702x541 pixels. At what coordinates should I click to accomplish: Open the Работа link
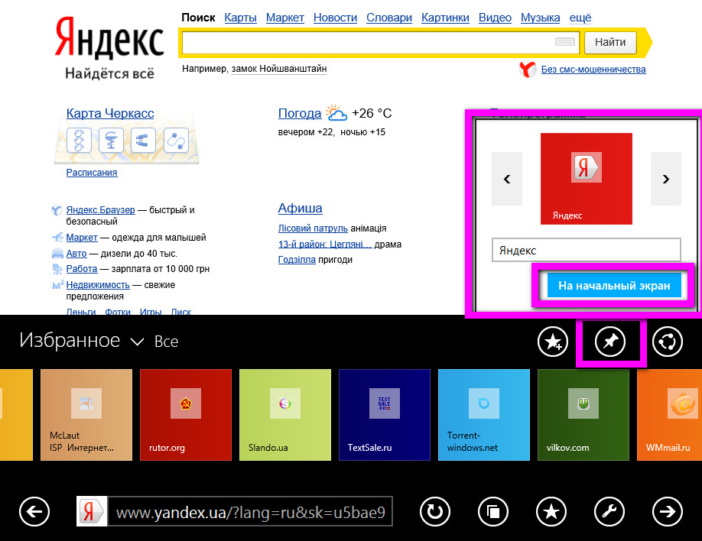click(x=82, y=269)
